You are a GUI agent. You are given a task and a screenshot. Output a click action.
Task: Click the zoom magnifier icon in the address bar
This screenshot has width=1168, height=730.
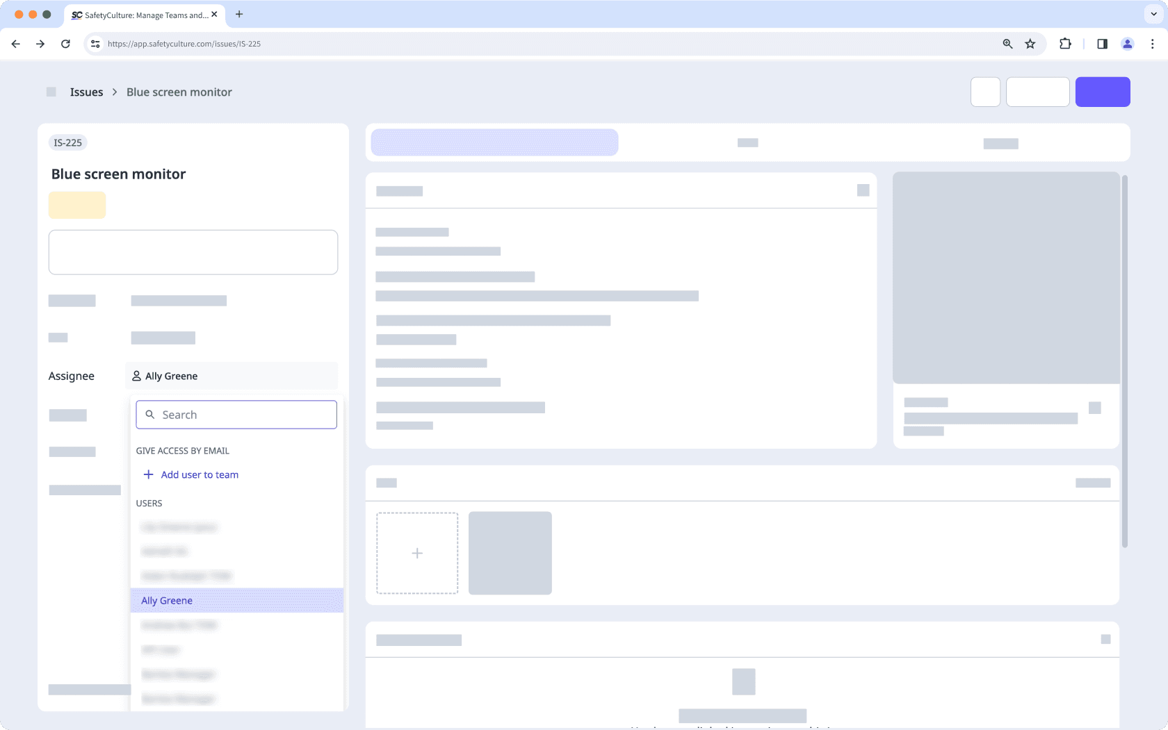tap(1007, 43)
